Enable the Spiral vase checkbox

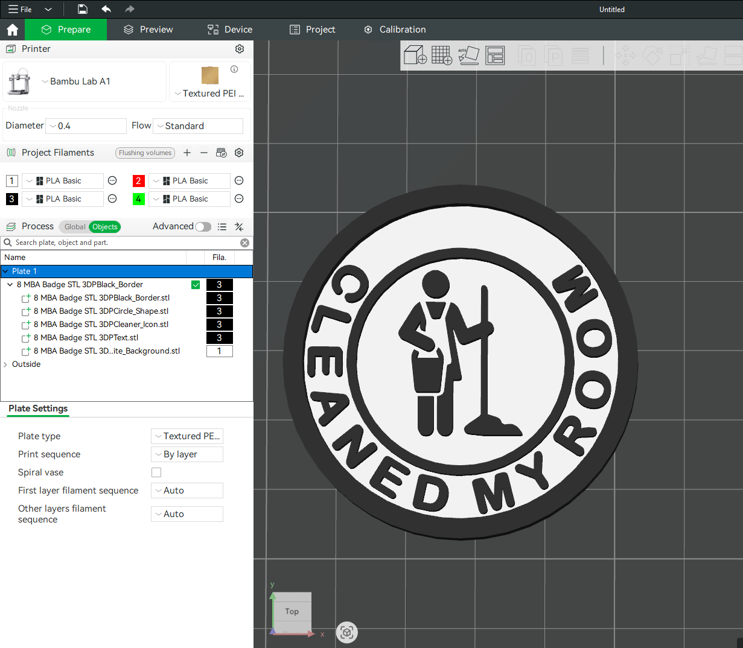click(156, 472)
